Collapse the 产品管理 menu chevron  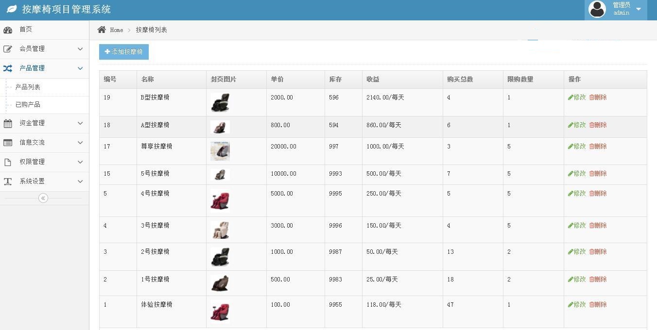[x=80, y=68]
